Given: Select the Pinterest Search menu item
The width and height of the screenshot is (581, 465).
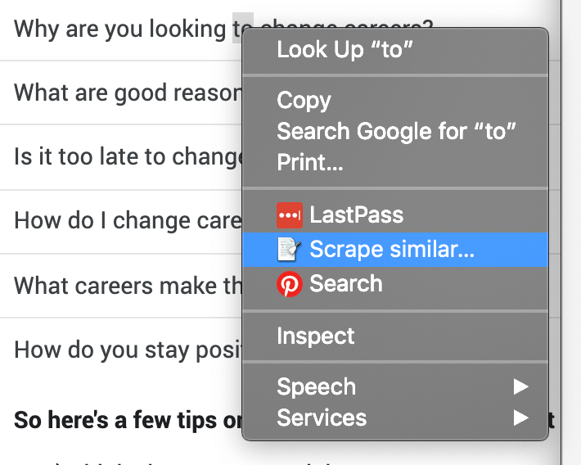Looking at the screenshot, I should 395,284.
